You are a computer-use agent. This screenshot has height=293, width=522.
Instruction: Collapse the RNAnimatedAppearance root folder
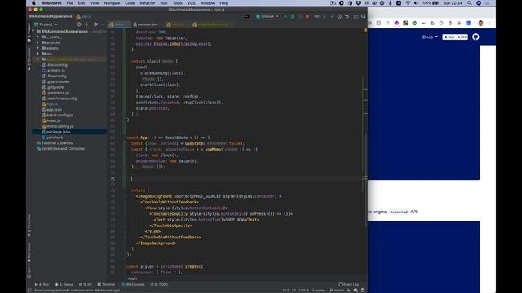(33, 31)
